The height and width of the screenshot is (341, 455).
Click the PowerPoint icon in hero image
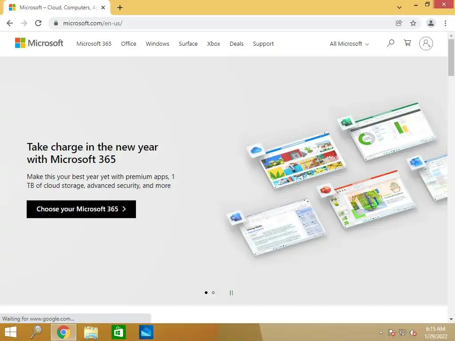tap(326, 190)
